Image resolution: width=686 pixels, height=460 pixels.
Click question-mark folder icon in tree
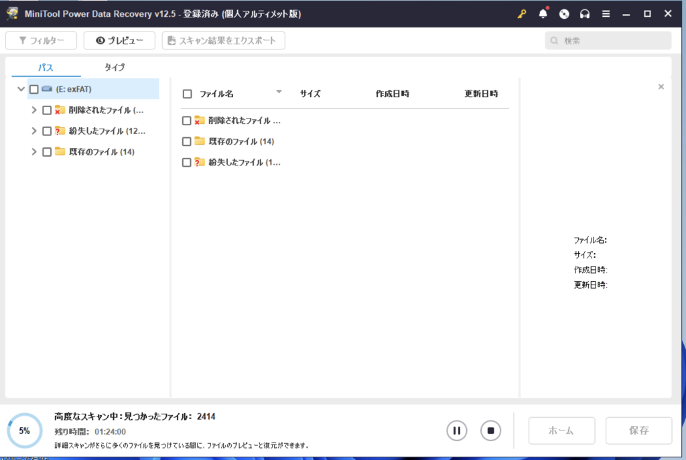click(x=60, y=131)
